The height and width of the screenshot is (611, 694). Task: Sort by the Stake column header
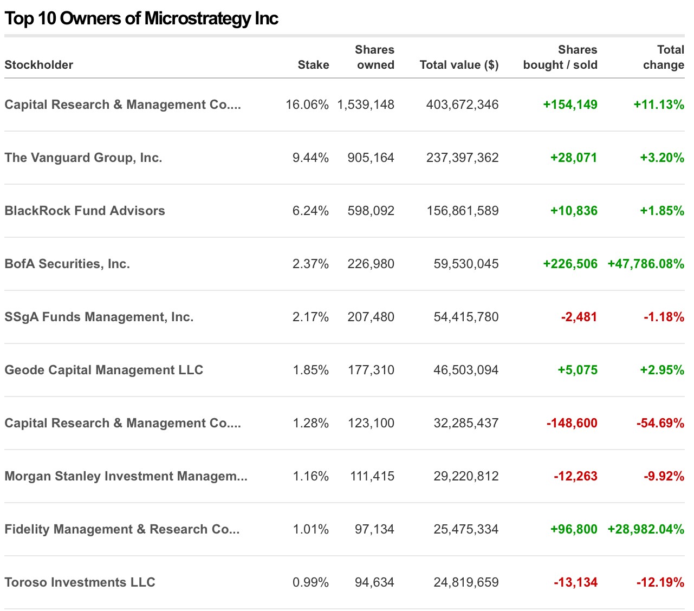pyautogui.click(x=313, y=65)
